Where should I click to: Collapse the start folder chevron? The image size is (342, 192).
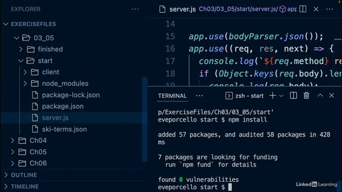(21, 61)
